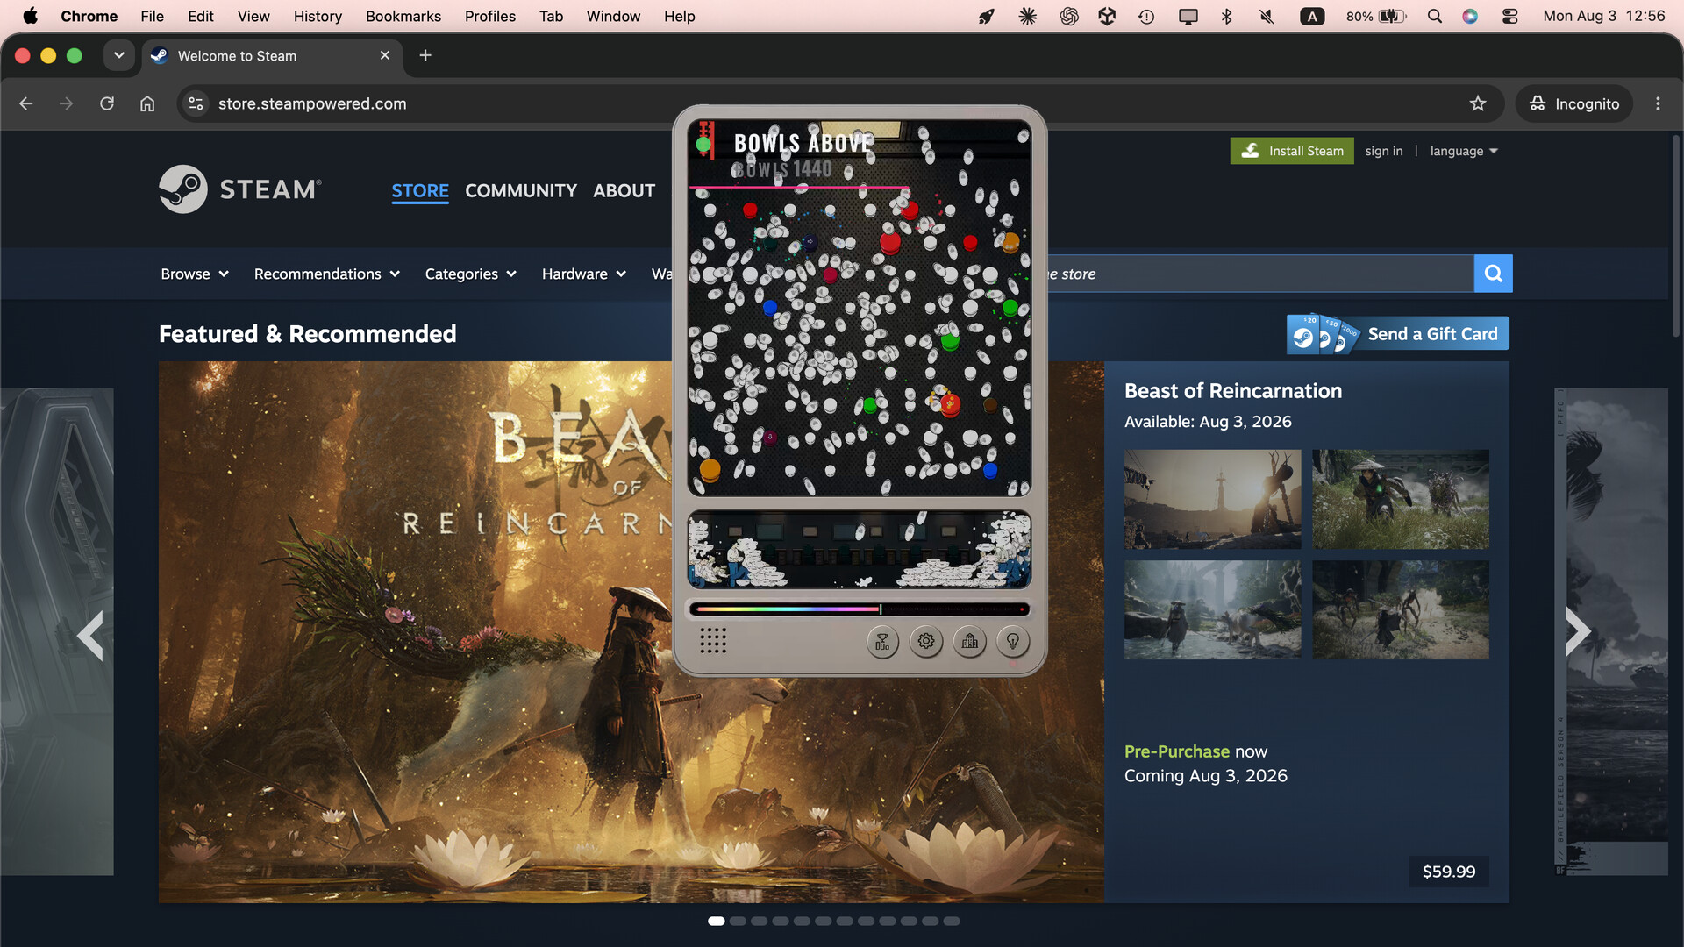Show the next featured game
The width and height of the screenshot is (1684, 947).
(x=1578, y=631)
